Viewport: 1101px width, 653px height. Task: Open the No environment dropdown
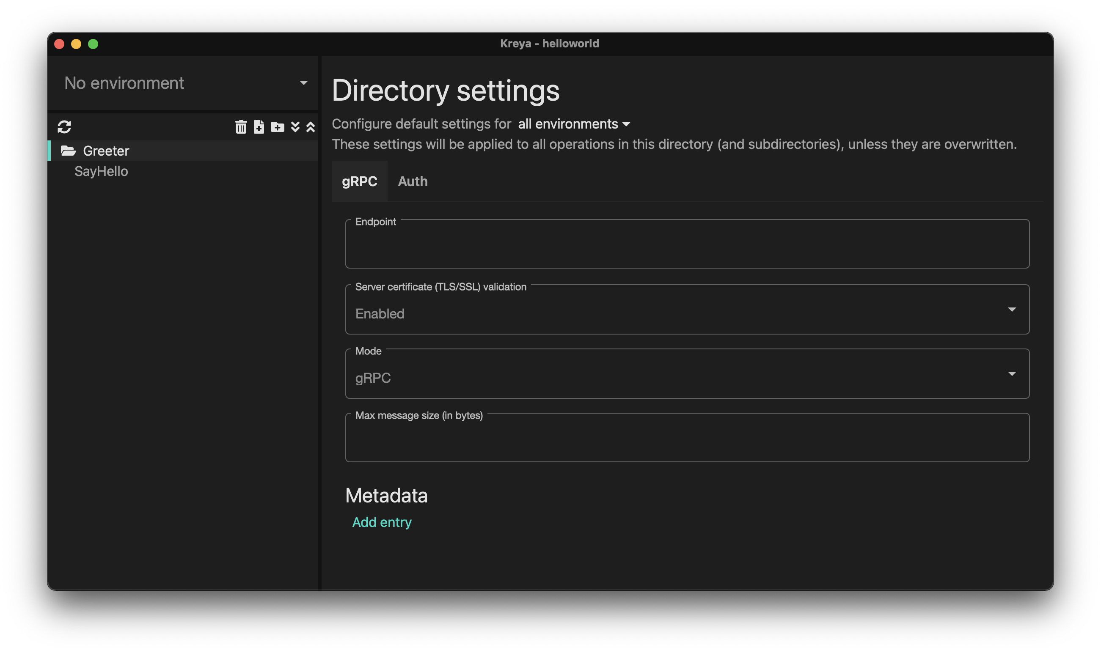click(185, 83)
